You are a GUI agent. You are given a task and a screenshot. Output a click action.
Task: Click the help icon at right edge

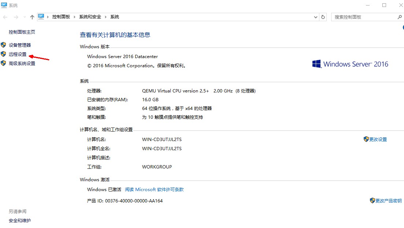(x=403, y=27)
